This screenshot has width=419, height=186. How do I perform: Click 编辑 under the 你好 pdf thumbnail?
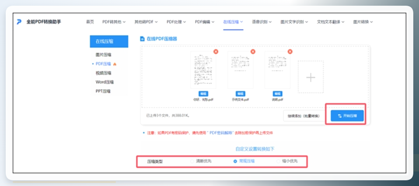pyautogui.click(x=203, y=94)
